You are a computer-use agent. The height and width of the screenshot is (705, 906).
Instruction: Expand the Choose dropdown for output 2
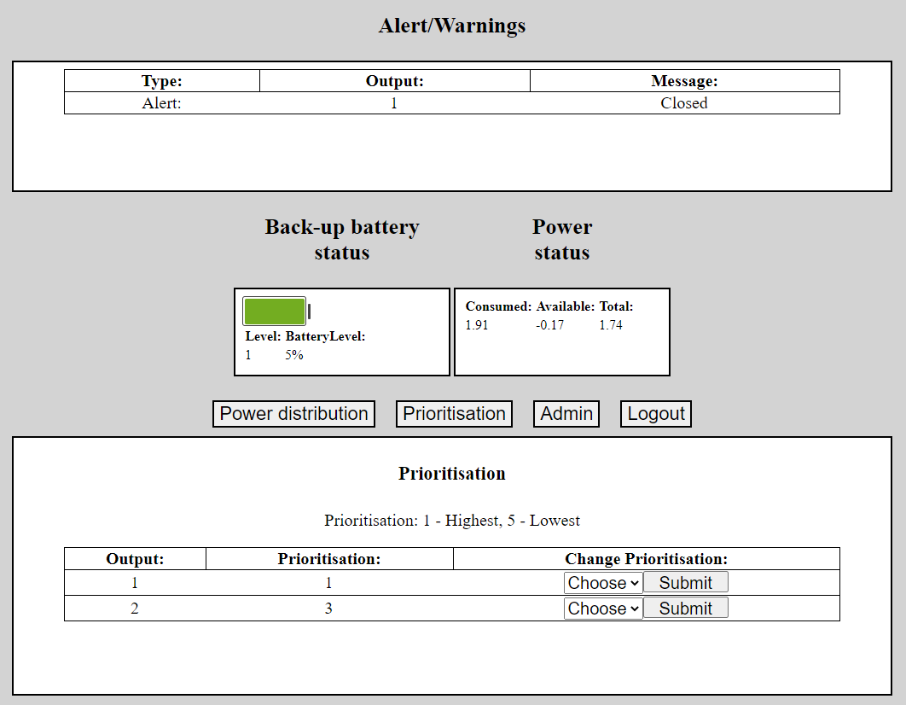point(603,609)
